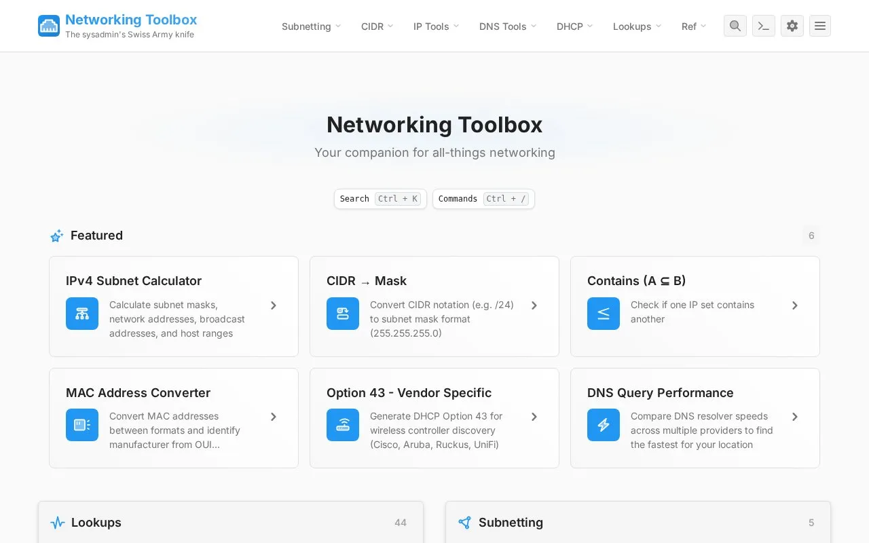Open IPv4 Subnet Calculator via its chevron
This screenshot has width=869, height=543.
274,305
